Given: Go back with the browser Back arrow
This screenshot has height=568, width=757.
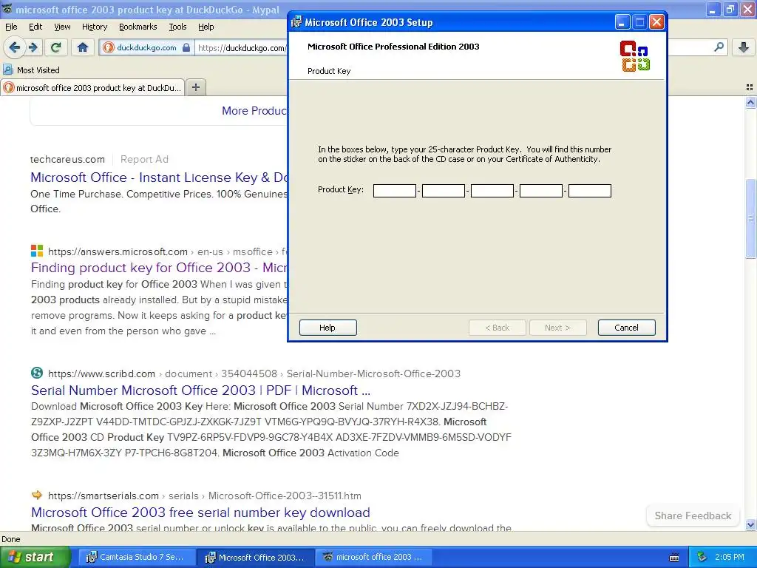Looking at the screenshot, I should tap(14, 47).
